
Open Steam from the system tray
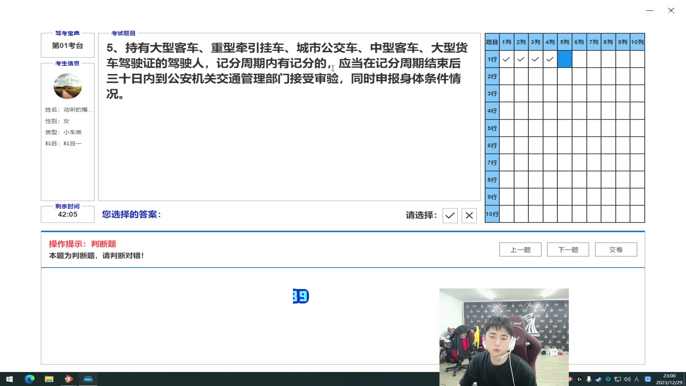(x=598, y=379)
